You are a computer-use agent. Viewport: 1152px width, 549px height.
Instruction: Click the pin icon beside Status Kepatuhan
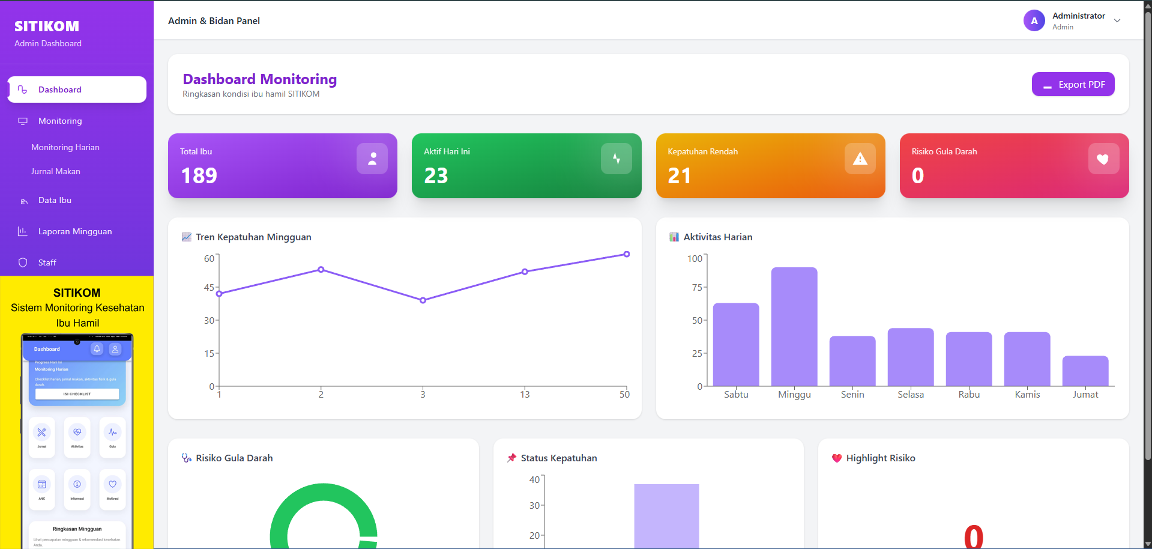click(x=511, y=458)
